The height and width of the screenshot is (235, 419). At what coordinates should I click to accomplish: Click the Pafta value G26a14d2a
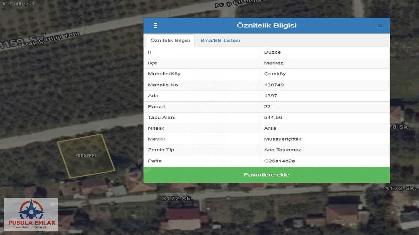[279, 161]
